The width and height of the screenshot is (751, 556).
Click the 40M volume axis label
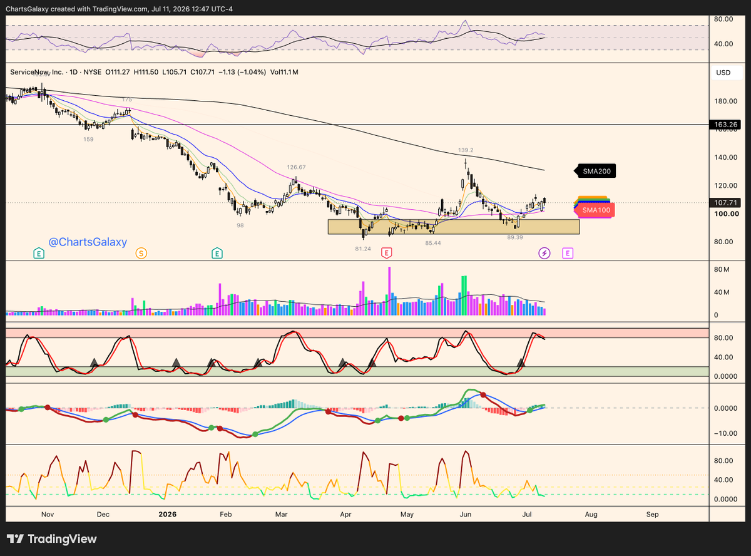(x=722, y=292)
